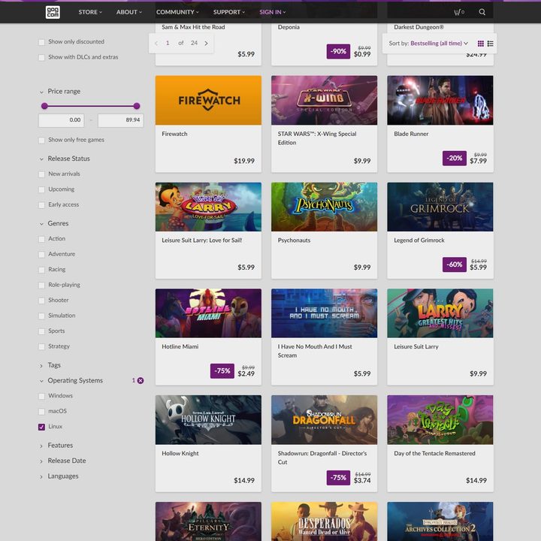Open the SUPPORT menu
The height and width of the screenshot is (541, 541).
point(228,12)
